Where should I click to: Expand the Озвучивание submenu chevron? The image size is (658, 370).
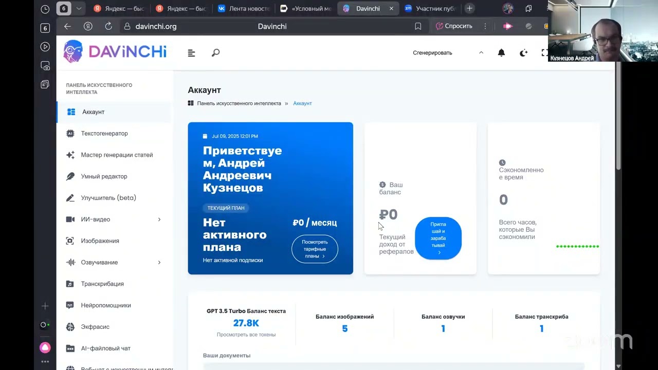coord(159,262)
